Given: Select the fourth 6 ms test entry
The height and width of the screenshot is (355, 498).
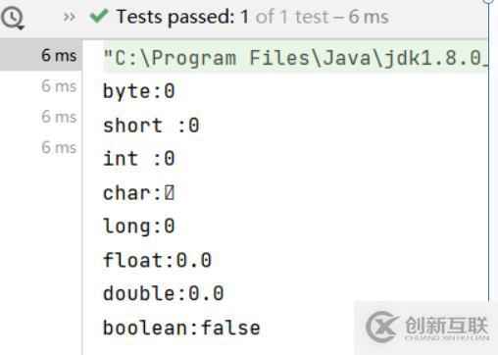Looking at the screenshot, I should [59, 147].
